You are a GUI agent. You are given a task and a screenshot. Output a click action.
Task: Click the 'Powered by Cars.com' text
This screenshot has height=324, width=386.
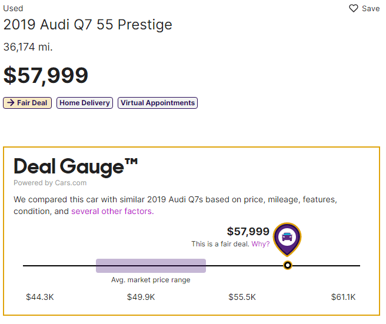(x=50, y=183)
